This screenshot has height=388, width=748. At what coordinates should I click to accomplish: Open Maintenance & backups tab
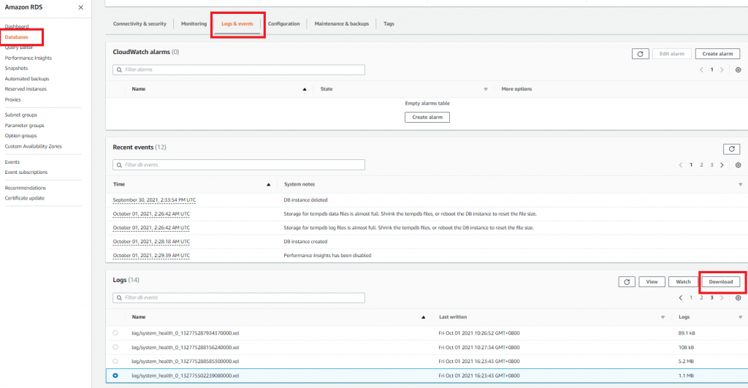pyautogui.click(x=342, y=24)
